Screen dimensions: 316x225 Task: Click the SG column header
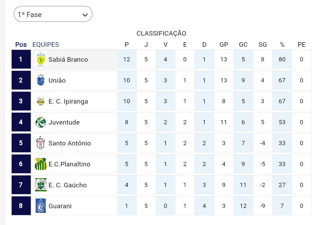[263, 45]
